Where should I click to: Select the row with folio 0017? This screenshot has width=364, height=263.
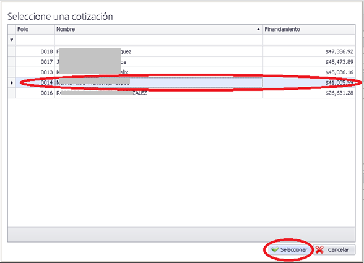tap(185, 62)
